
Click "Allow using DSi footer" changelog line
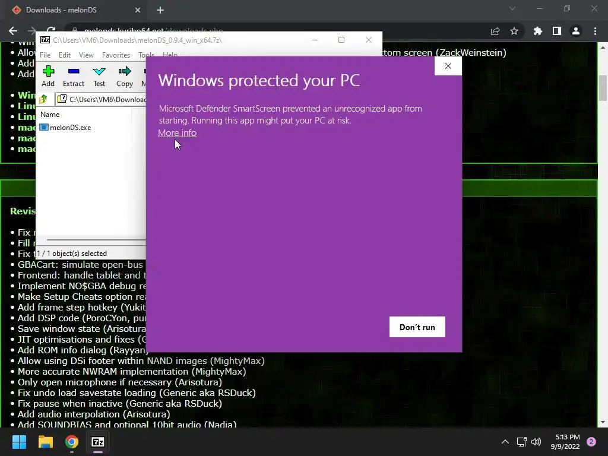[x=141, y=361]
